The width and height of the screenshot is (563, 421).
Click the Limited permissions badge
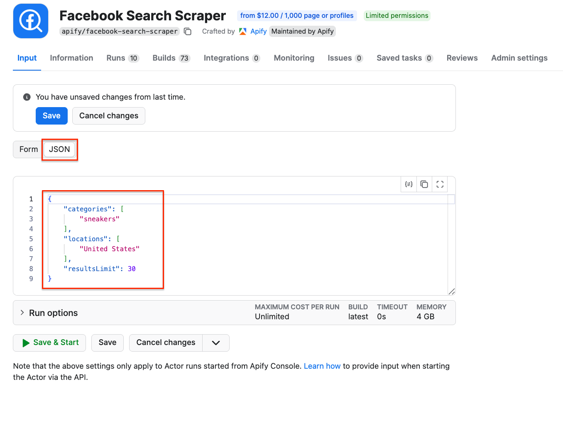point(397,15)
